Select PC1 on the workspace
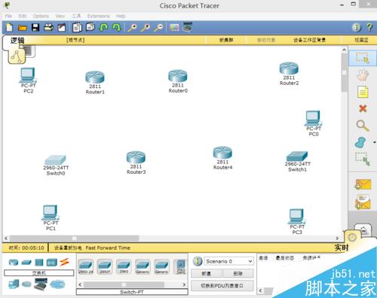The width and height of the screenshot is (377, 298). pos(51,213)
